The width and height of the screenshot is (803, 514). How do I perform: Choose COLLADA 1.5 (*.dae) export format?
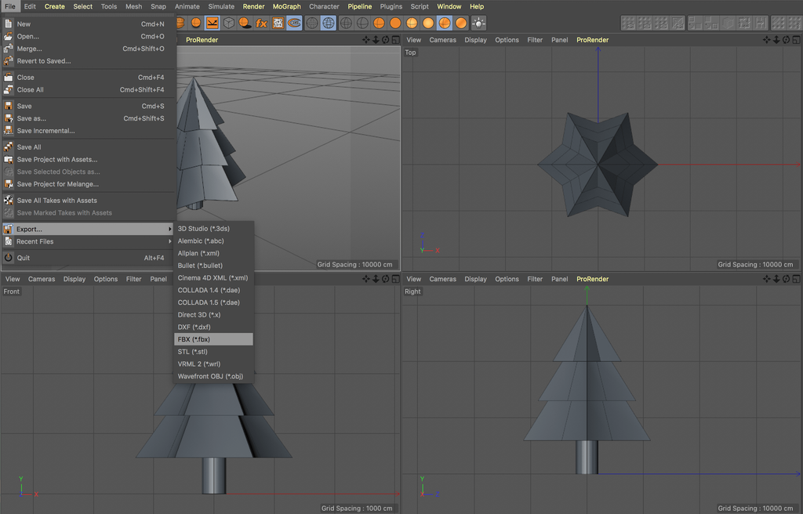click(x=213, y=302)
